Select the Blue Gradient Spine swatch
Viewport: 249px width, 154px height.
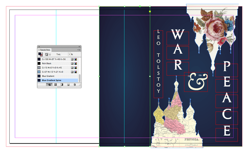pyautogui.click(x=58, y=80)
